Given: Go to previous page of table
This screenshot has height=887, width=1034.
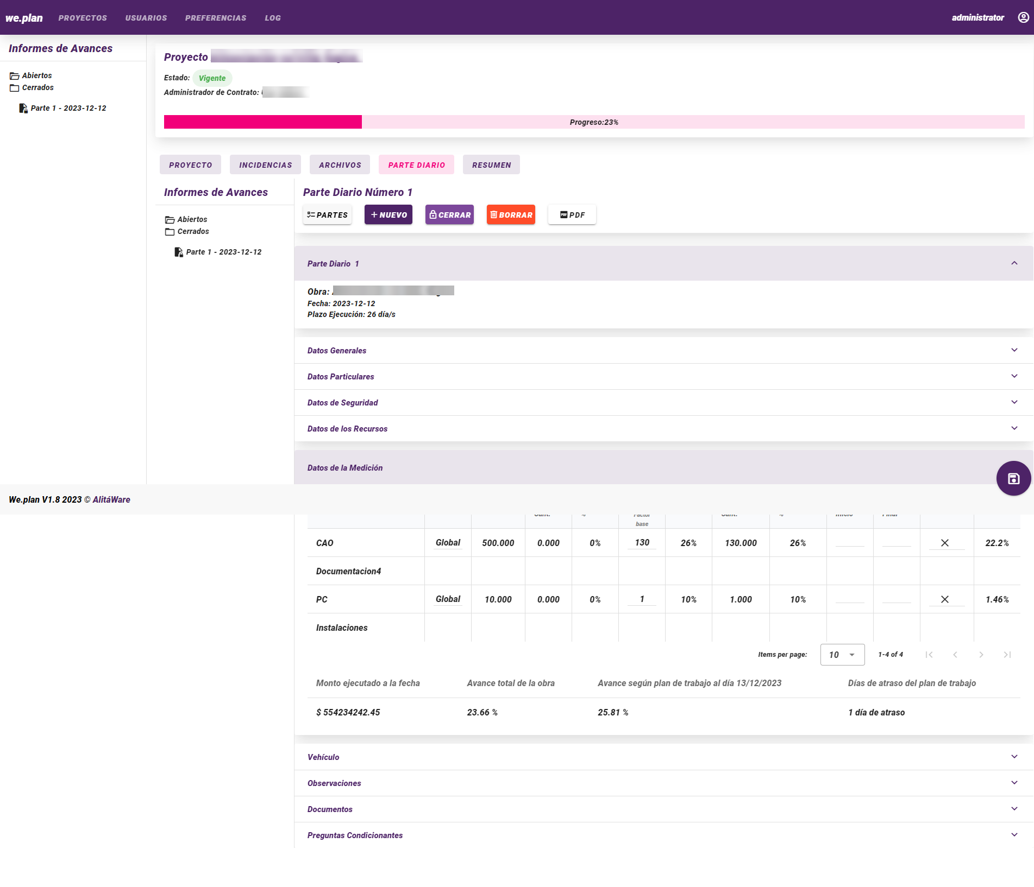Looking at the screenshot, I should [x=955, y=655].
